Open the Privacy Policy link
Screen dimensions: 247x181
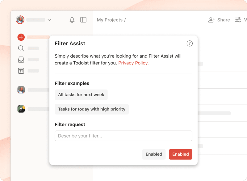click(133, 63)
